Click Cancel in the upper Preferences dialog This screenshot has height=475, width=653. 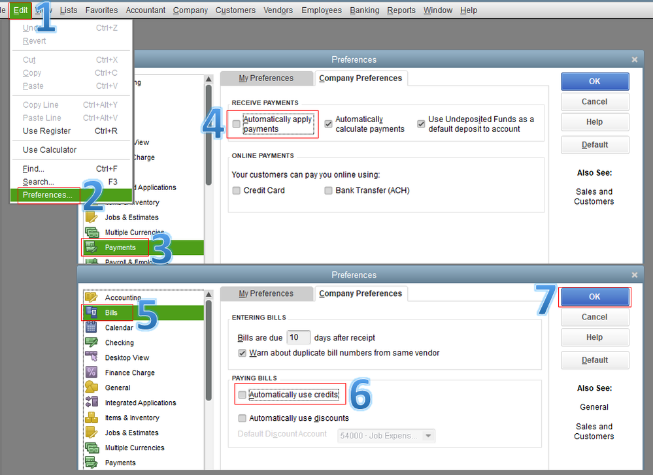click(x=595, y=101)
